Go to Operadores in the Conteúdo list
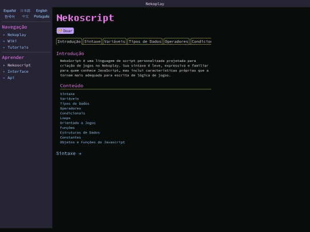This screenshot has height=232, width=310. [x=71, y=108]
